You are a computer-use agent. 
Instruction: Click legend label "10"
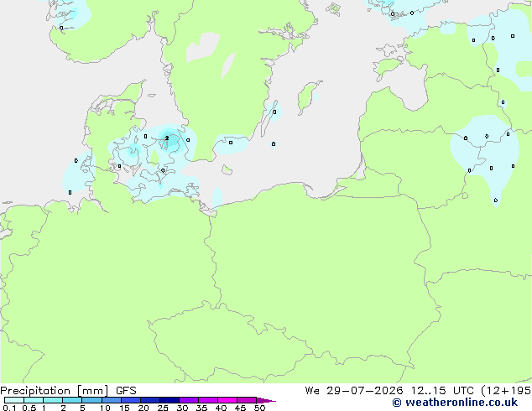coord(105,408)
